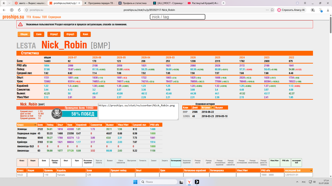Open the browser profile avatar icon
Image resolution: width=332 pixels, height=186 pixels.
(x=297, y=3)
